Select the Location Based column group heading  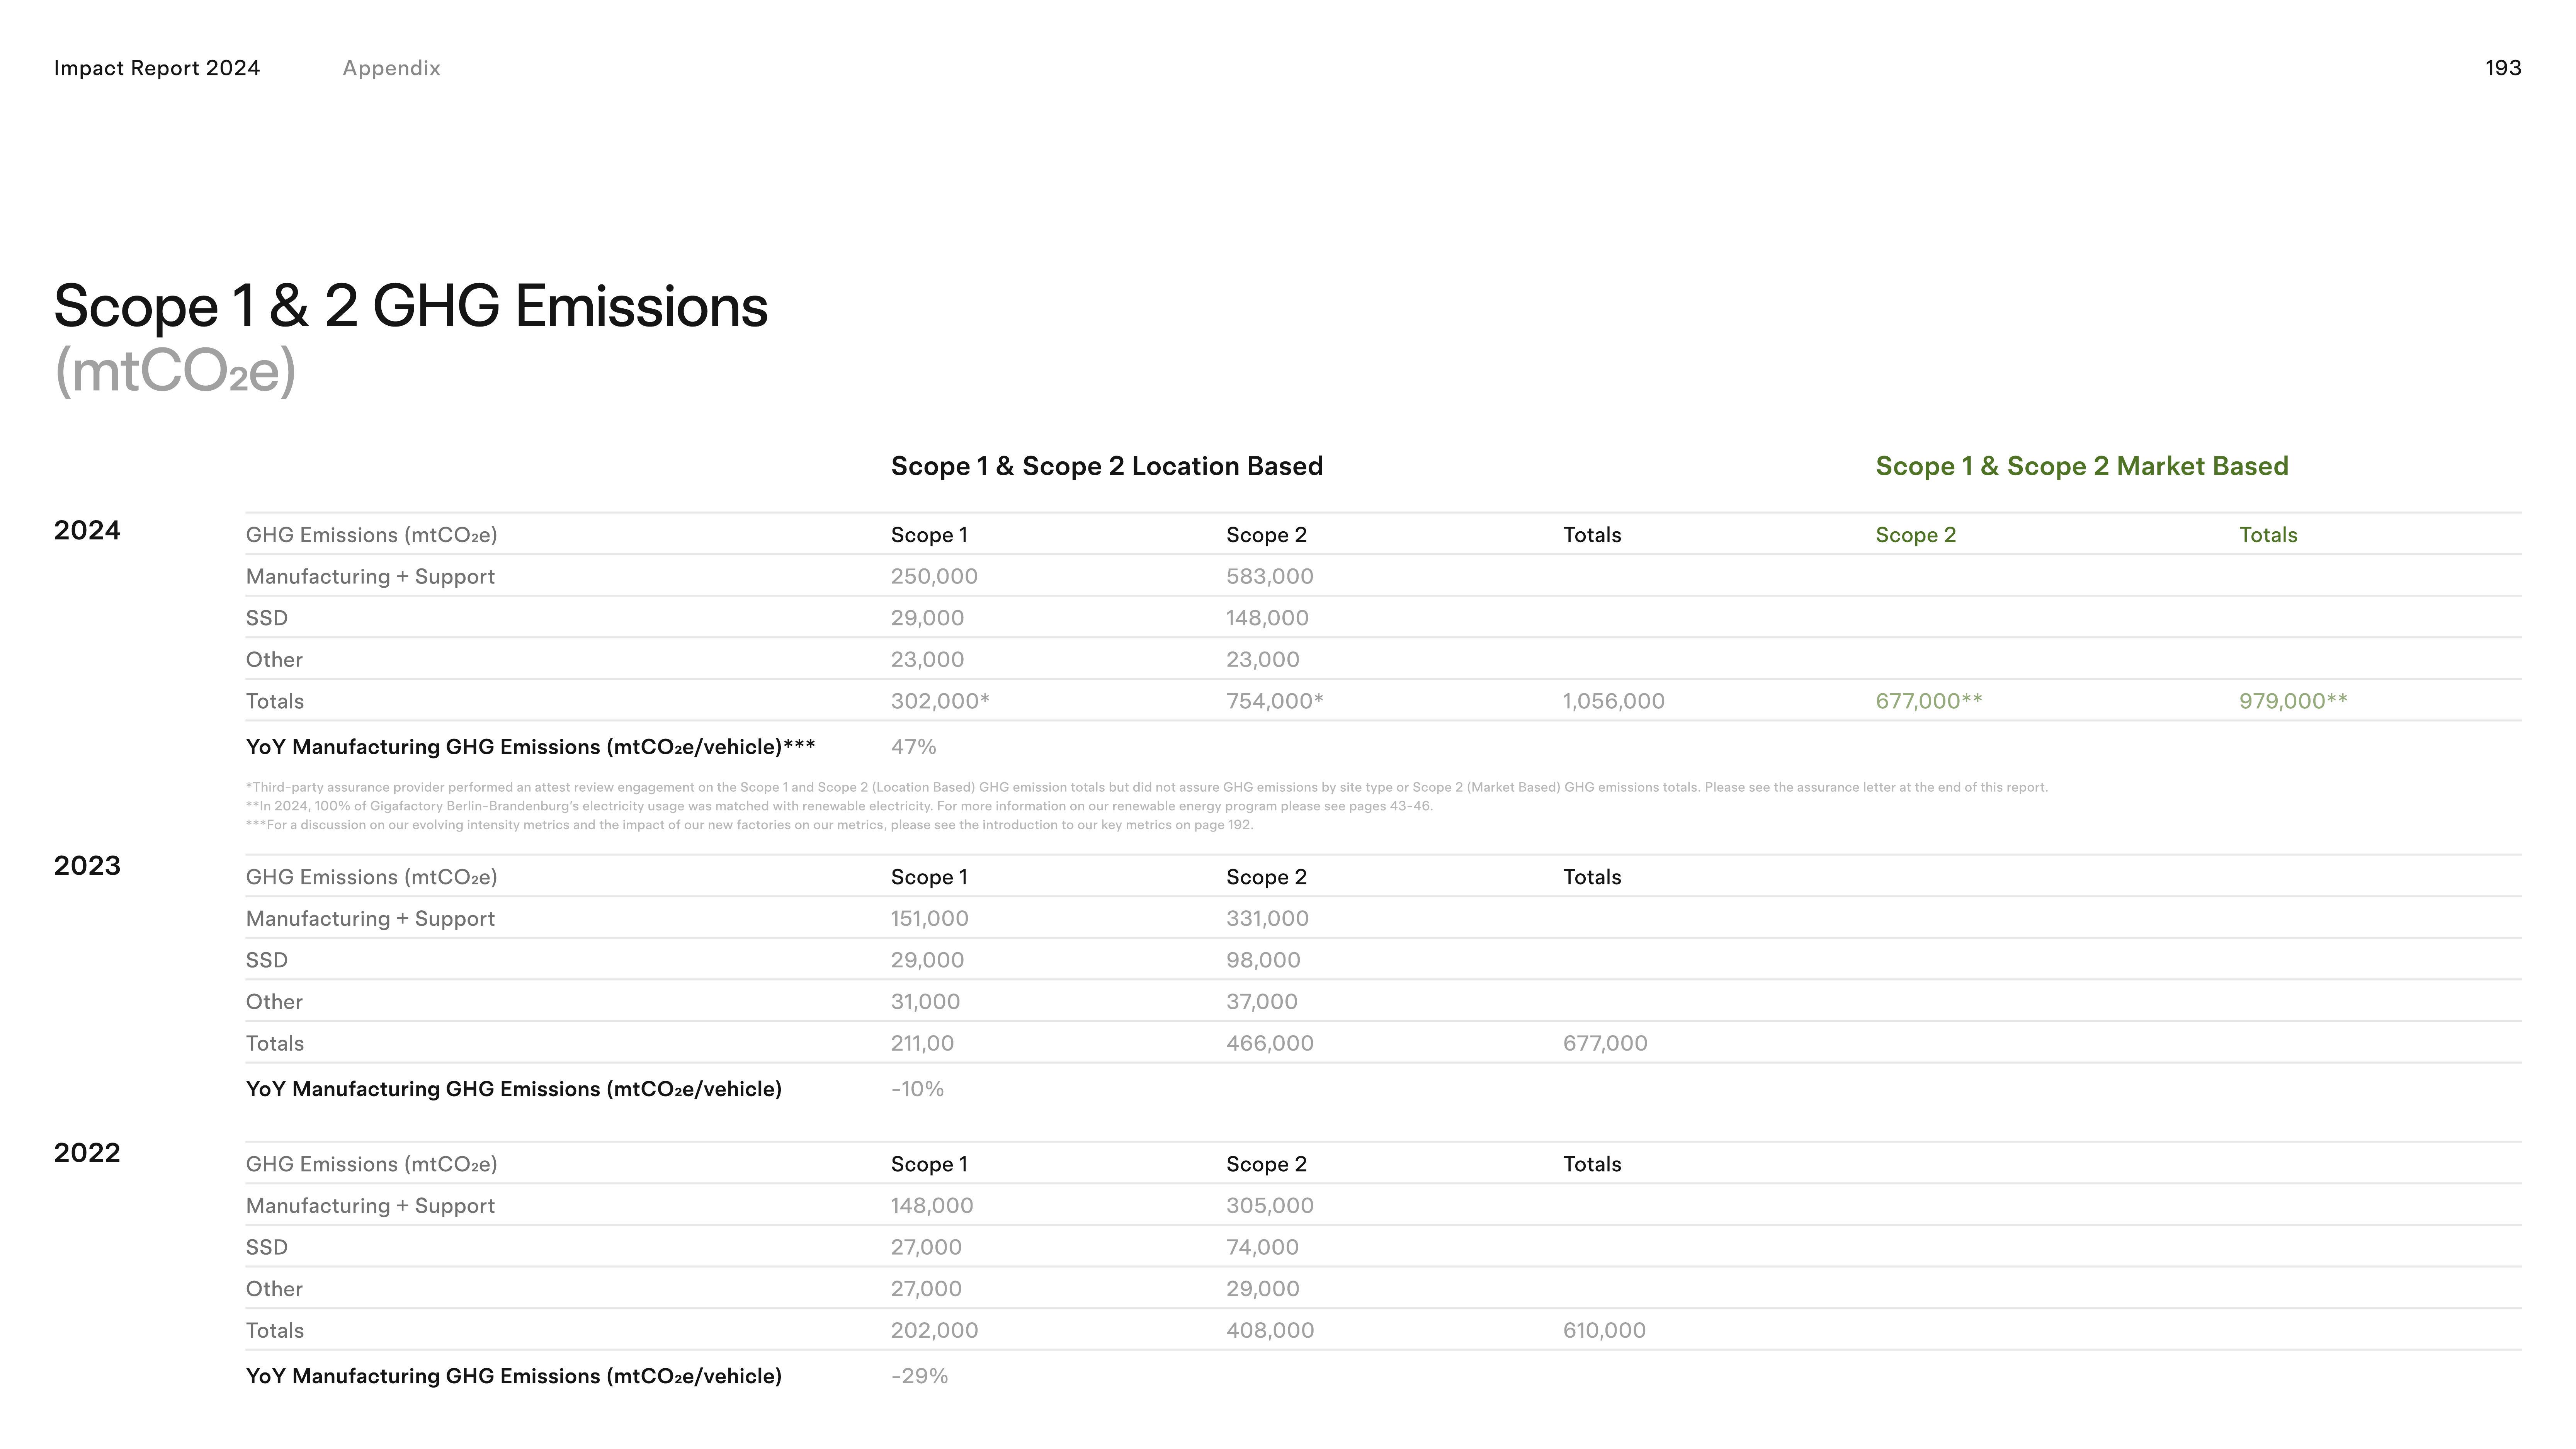click(1106, 466)
